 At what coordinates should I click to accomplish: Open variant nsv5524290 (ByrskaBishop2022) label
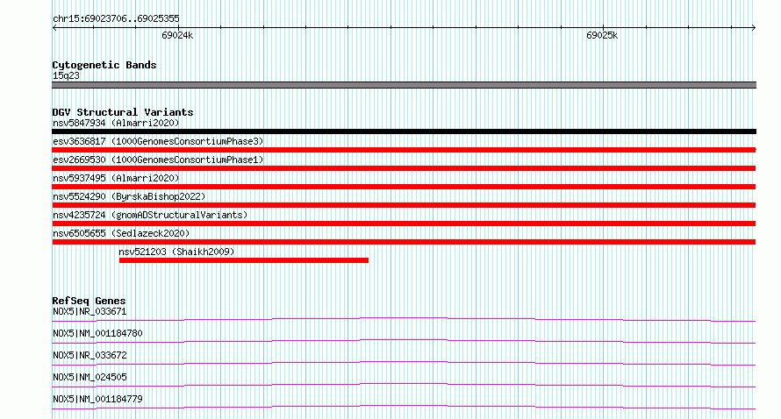(129, 196)
